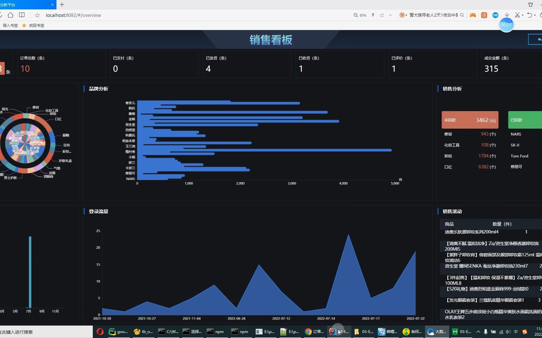Click the volume speaker tray icon
This screenshot has height=338, width=542.
[508, 332]
